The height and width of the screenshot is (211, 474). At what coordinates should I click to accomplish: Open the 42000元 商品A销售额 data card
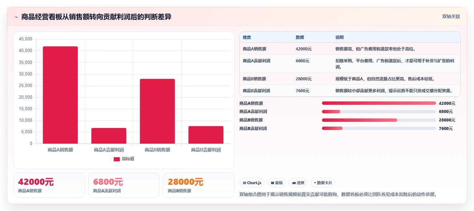click(x=49, y=185)
